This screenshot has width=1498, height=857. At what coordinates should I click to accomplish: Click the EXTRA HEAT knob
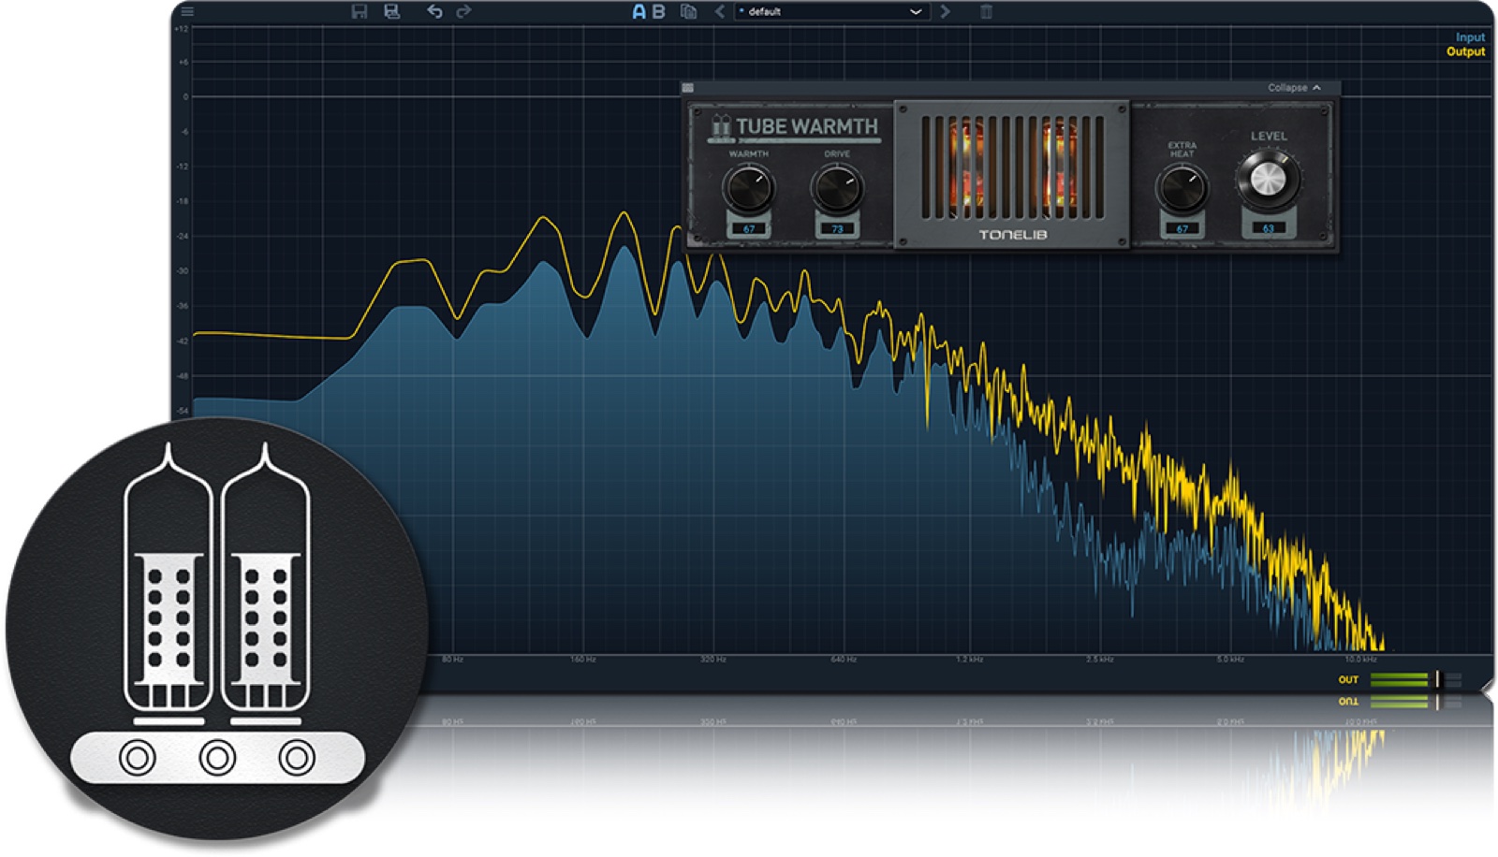point(1182,187)
